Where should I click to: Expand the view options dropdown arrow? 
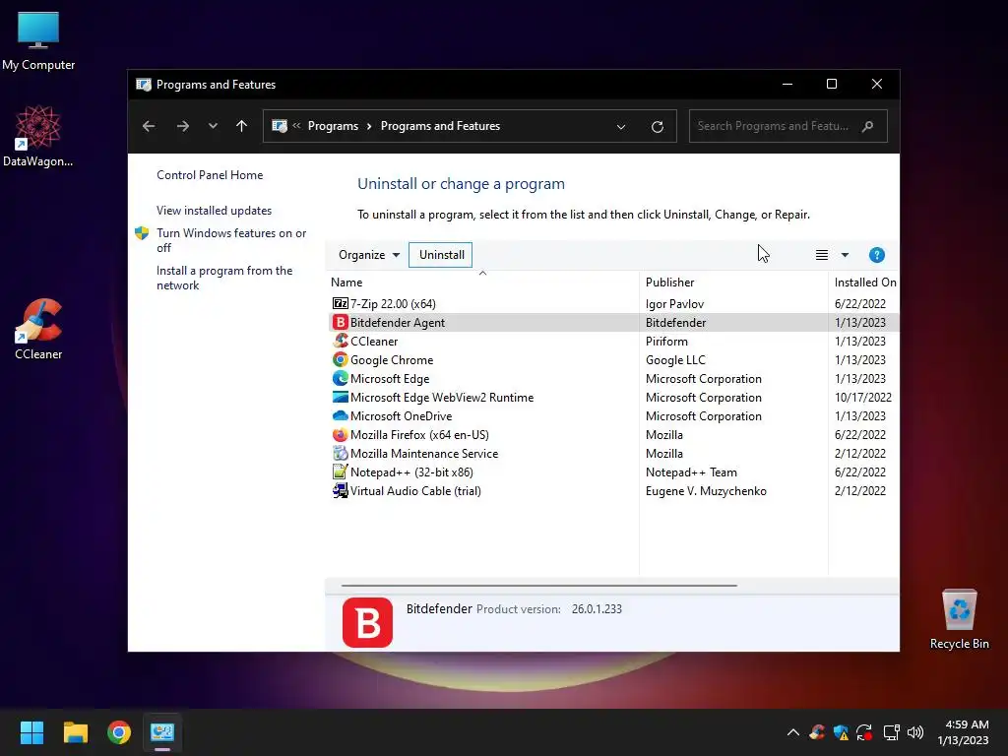point(846,255)
